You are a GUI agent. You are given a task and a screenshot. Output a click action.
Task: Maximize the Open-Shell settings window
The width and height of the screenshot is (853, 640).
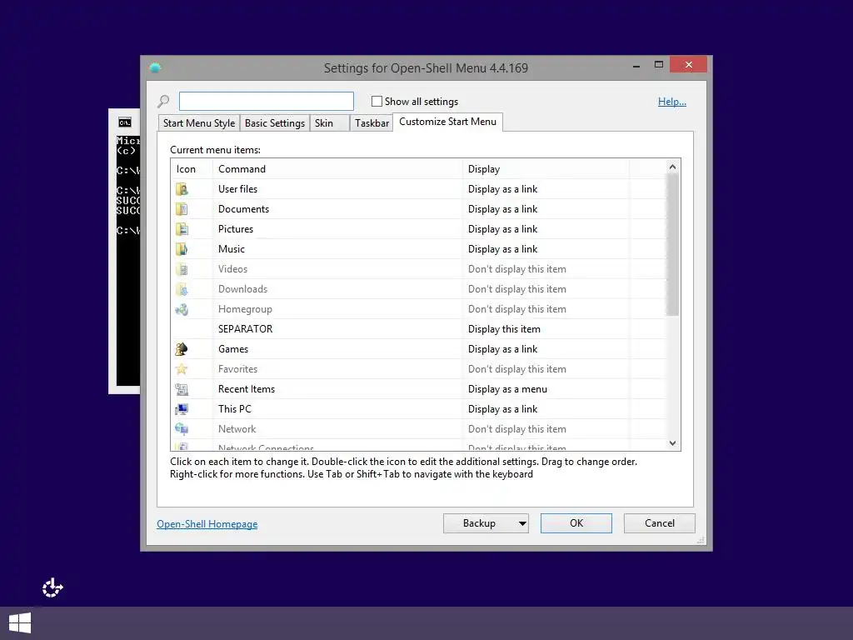659,65
